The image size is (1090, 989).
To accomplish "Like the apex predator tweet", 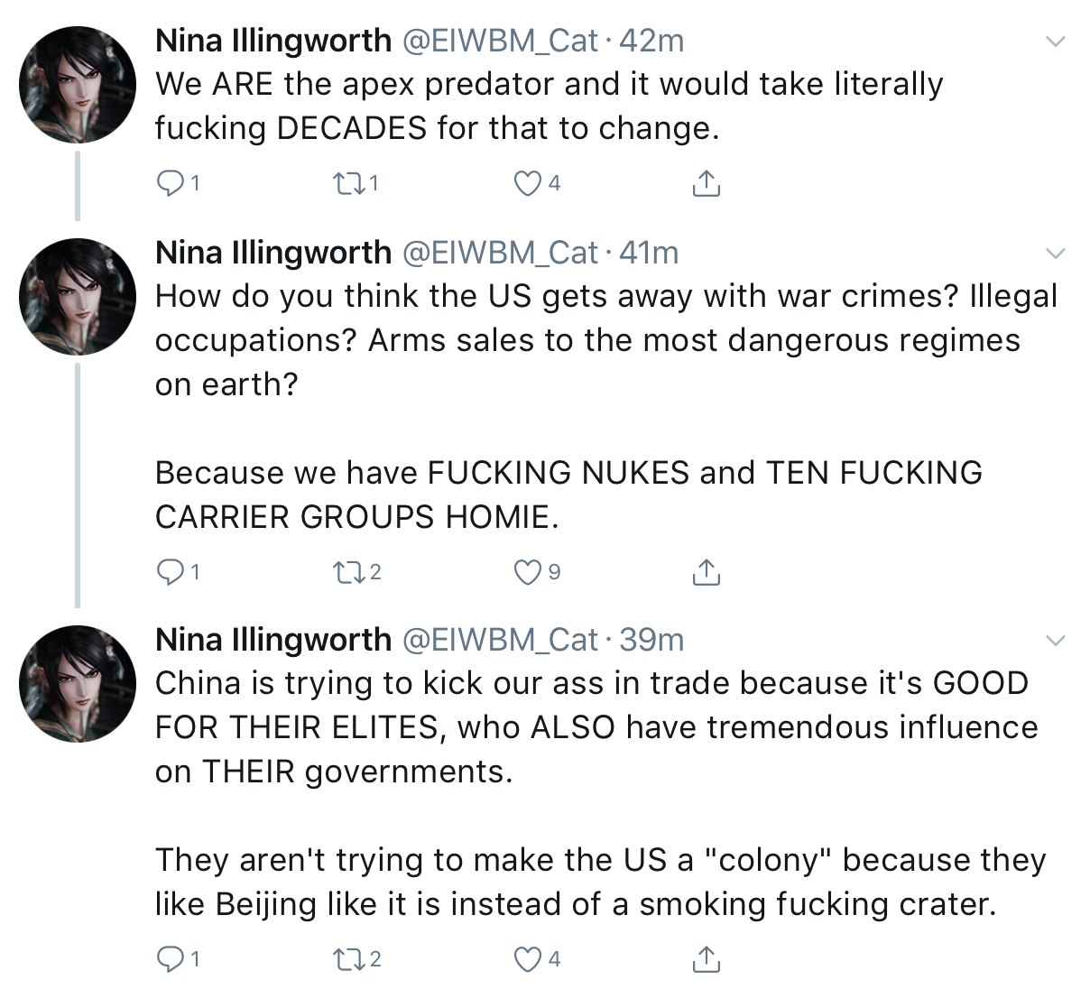I will (527, 184).
